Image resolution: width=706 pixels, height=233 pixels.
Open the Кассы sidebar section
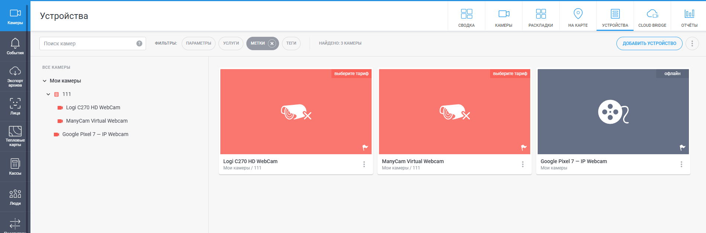click(x=15, y=167)
